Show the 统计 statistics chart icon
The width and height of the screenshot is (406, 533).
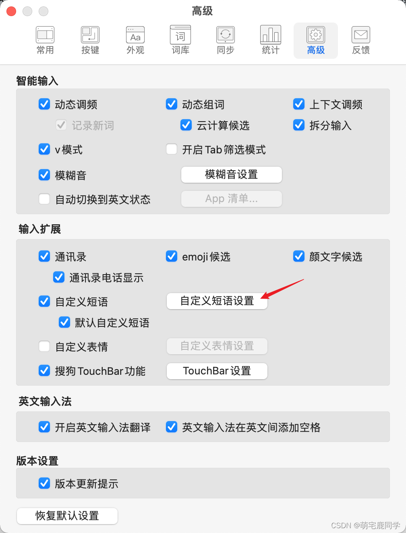click(271, 35)
